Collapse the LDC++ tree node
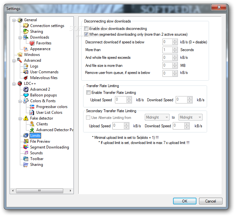 point(14,84)
